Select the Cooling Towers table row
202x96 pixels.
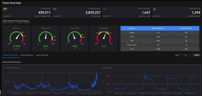click(160, 45)
